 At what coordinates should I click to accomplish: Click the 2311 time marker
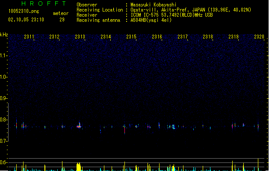[29, 37]
